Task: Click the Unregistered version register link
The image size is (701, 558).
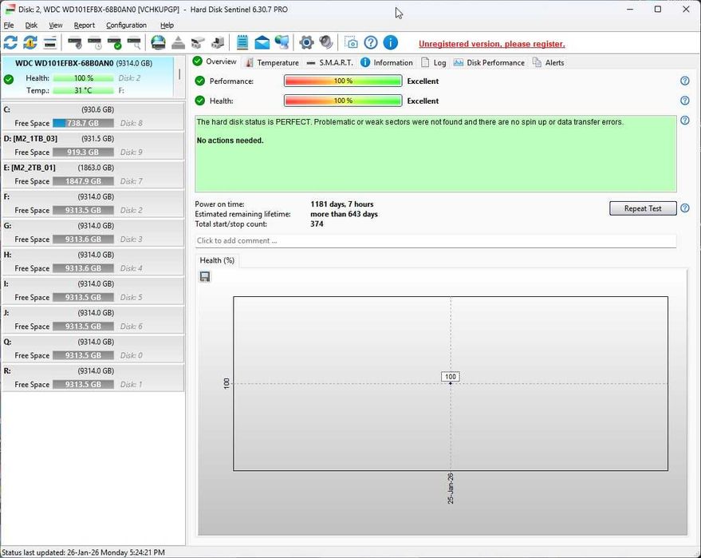Action: click(x=491, y=44)
